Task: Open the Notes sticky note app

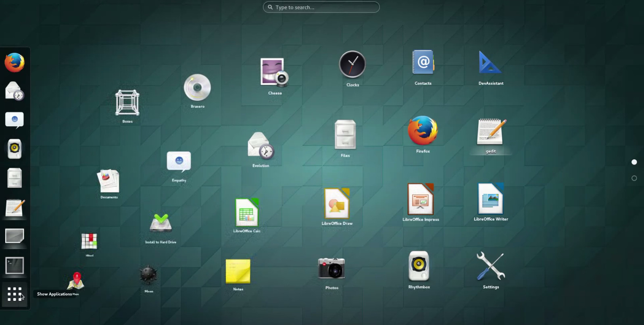Action: click(238, 271)
